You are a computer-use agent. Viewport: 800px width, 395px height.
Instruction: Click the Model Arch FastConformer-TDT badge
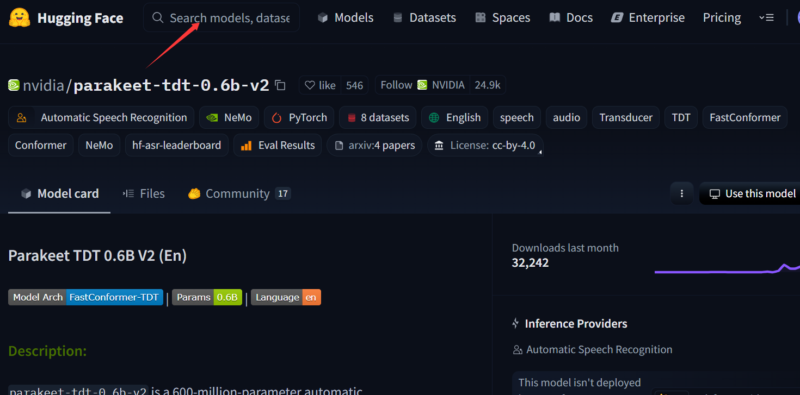pyautogui.click(x=85, y=297)
